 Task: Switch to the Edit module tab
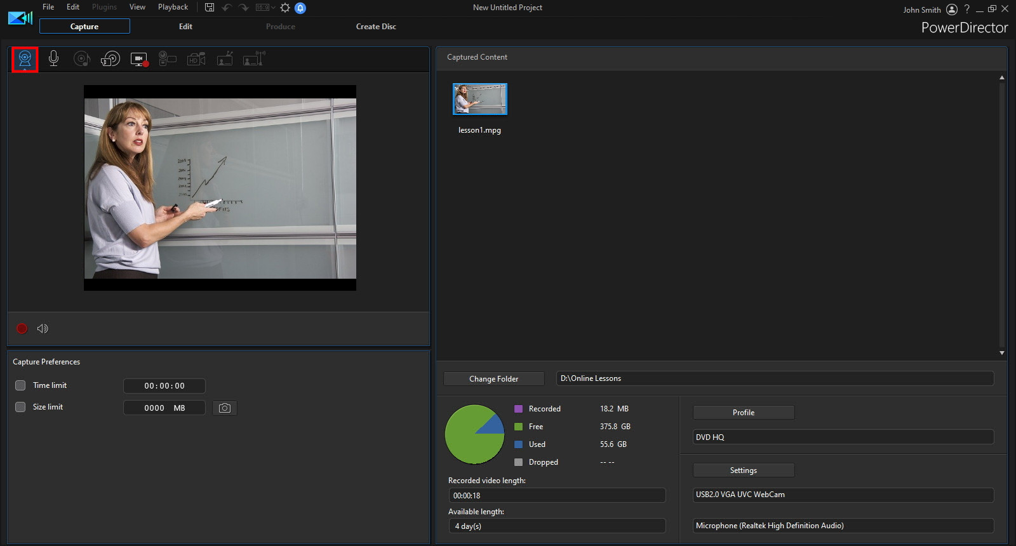coord(185,27)
